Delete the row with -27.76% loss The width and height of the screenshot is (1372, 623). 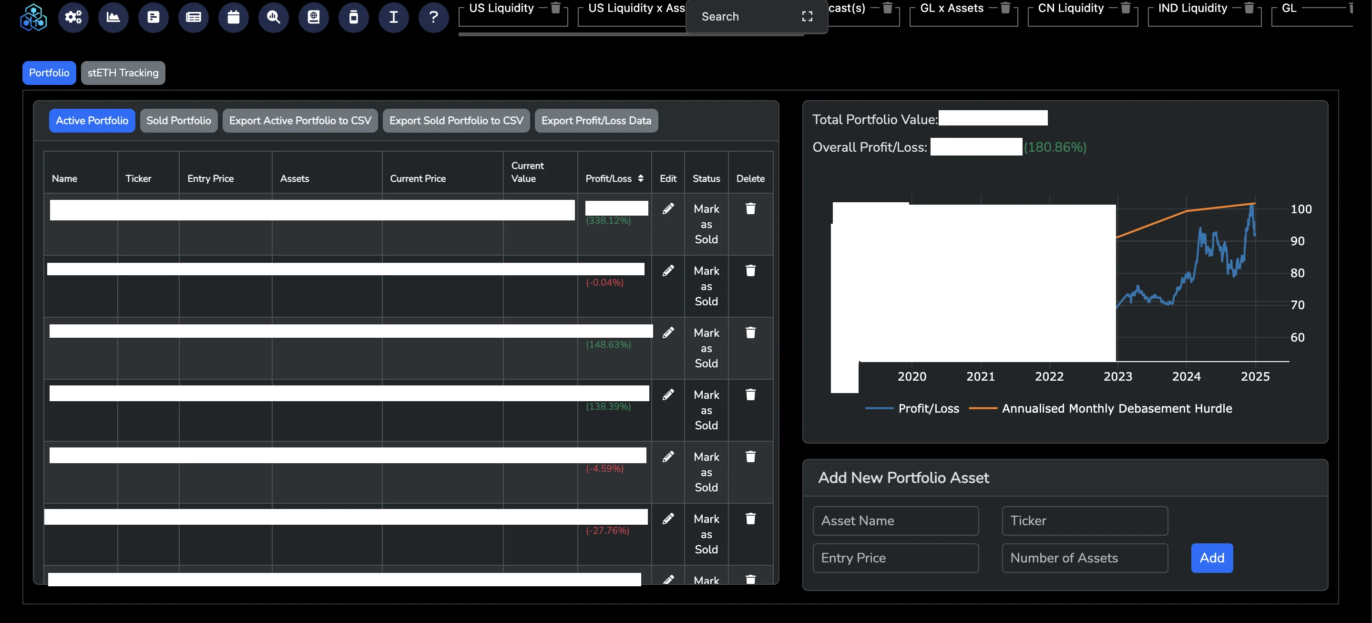(750, 519)
